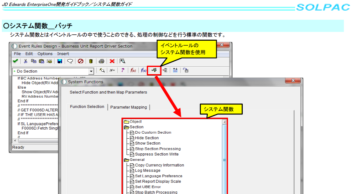Collapse the Section folder

(x=126, y=127)
